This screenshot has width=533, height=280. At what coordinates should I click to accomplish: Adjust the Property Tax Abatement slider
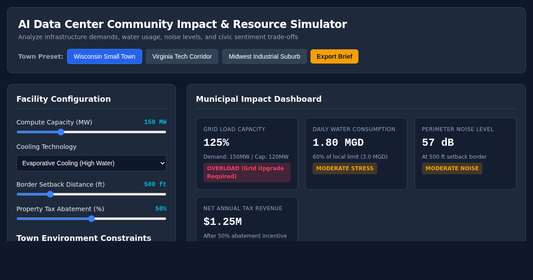pos(91,219)
